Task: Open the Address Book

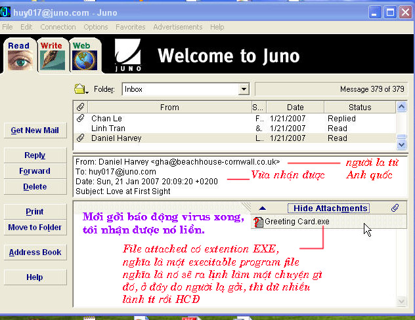Action: tap(35, 252)
